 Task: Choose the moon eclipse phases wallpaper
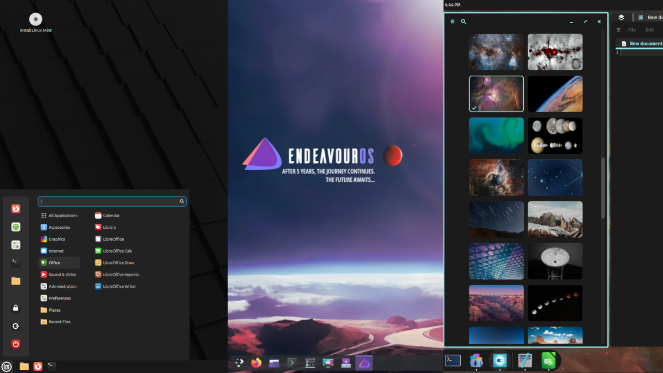coord(555,303)
